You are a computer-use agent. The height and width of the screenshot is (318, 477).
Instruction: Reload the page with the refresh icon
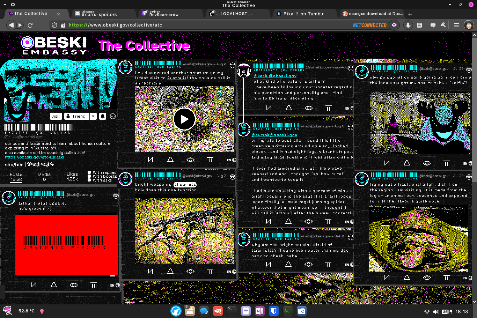pyautogui.click(x=30, y=25)
